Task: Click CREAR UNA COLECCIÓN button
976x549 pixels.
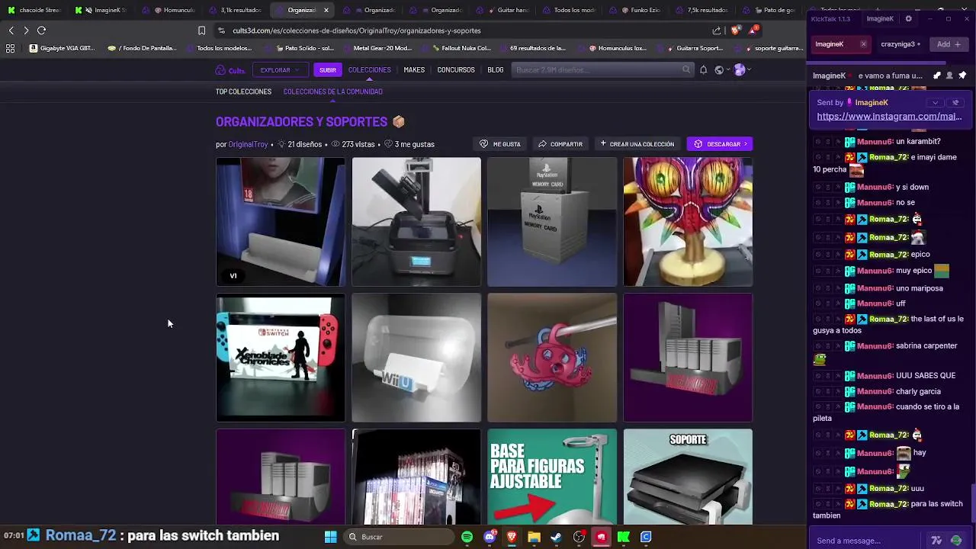Action: click(x=637, y=144)
